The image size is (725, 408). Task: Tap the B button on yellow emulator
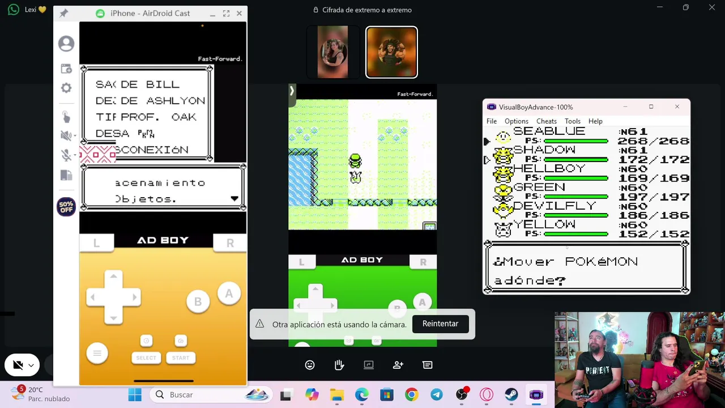(x=198, y=301)
